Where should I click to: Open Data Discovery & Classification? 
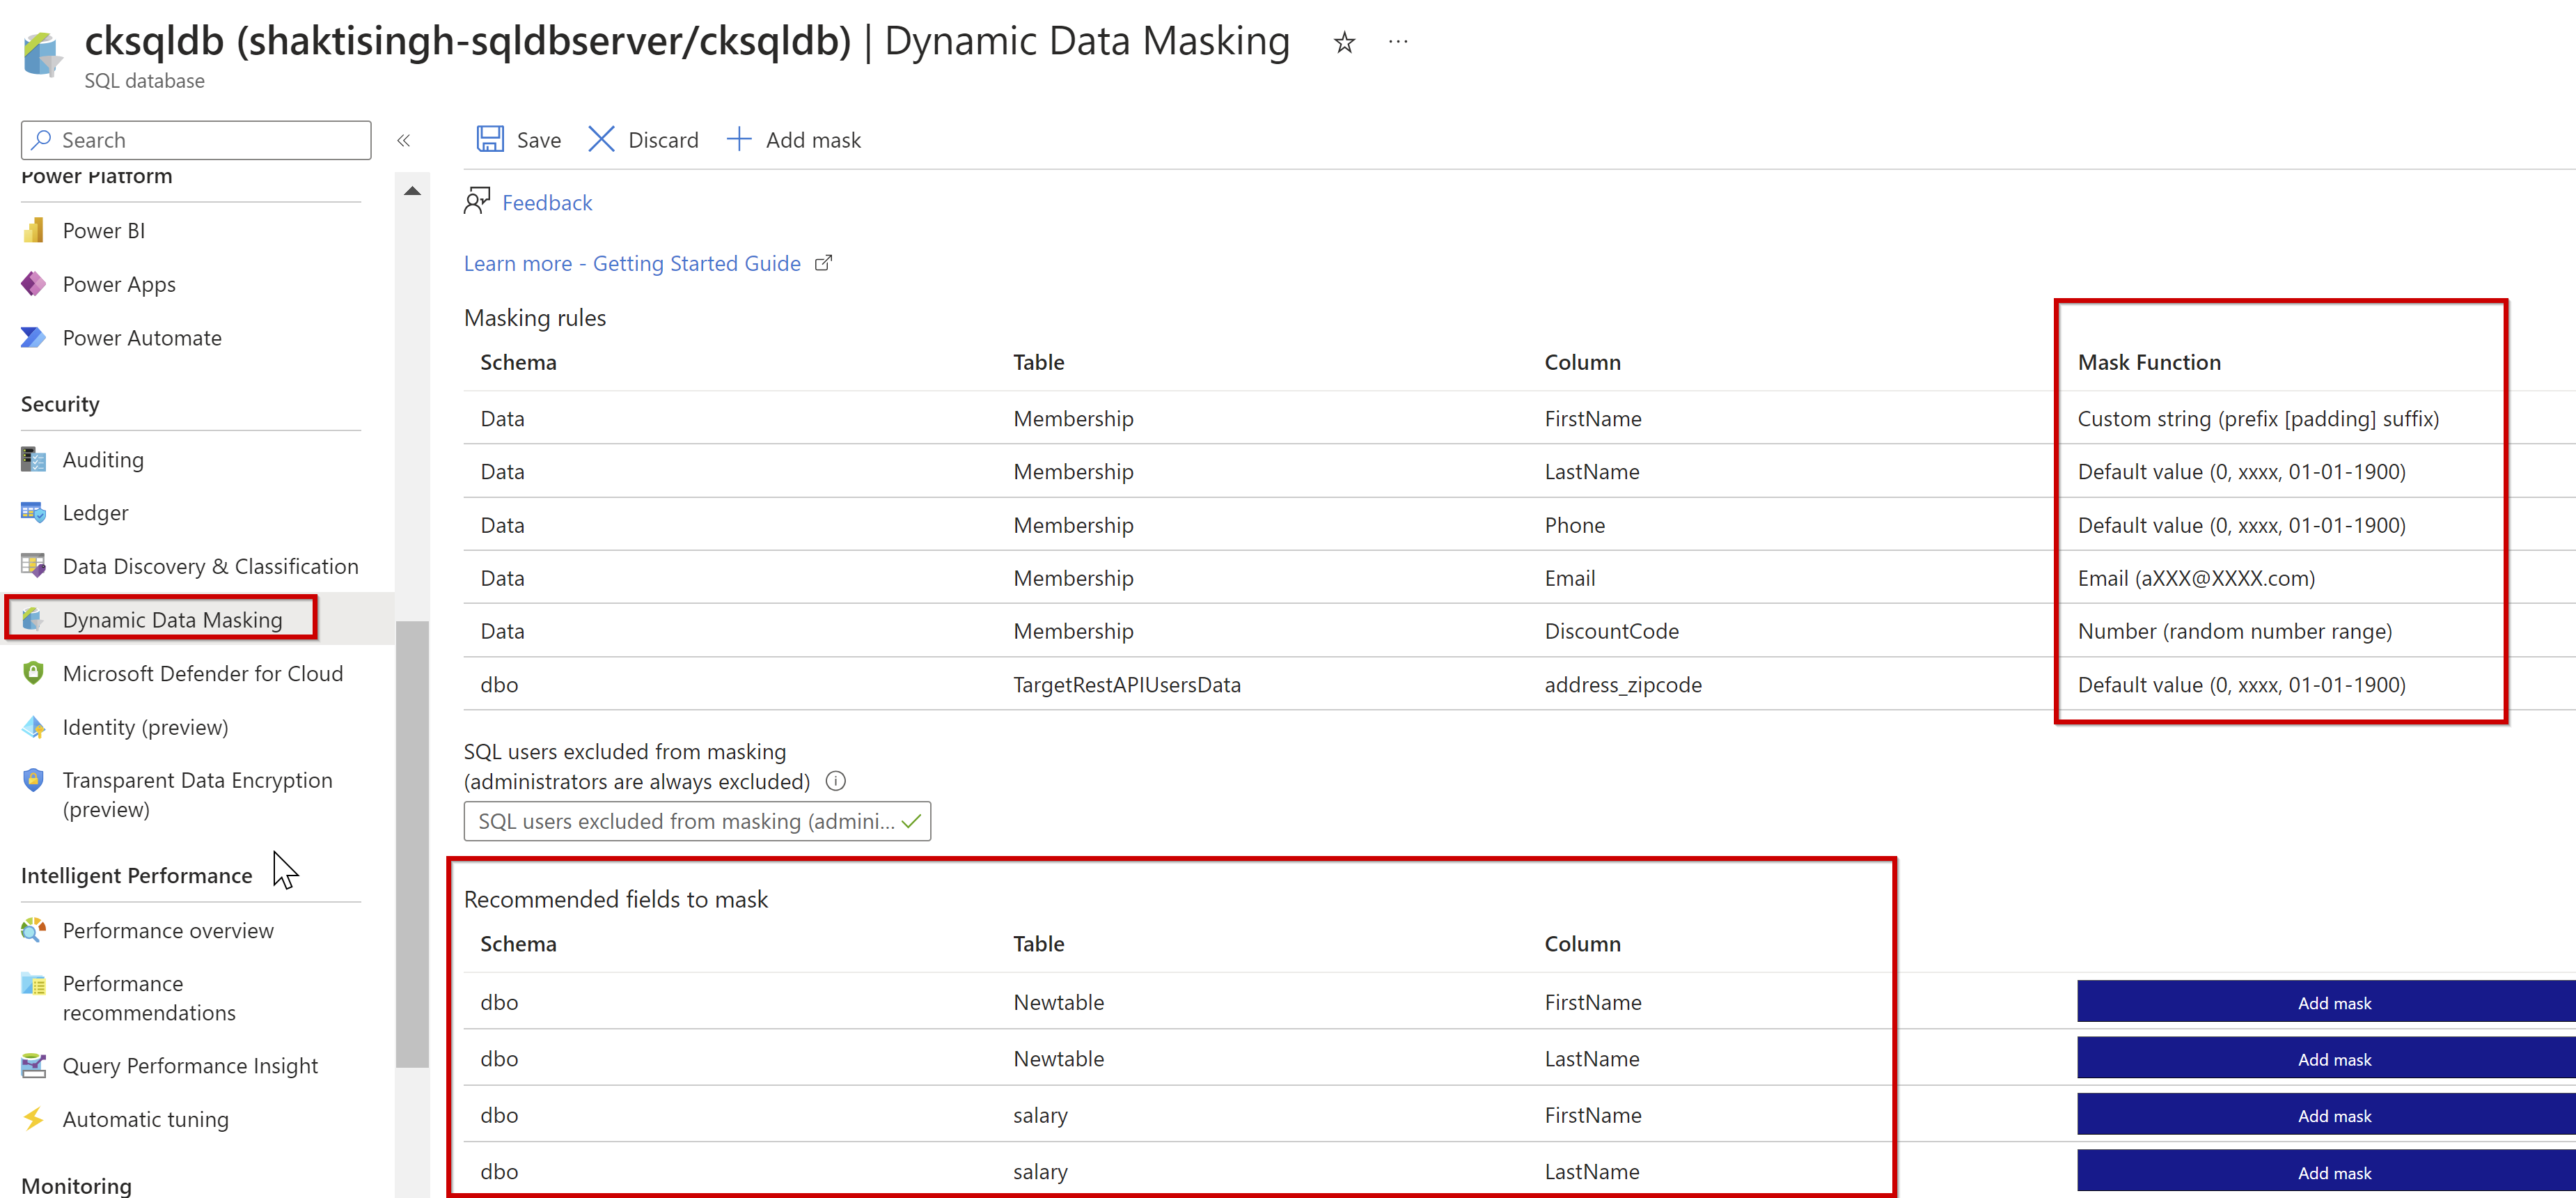[x=210, y=566]
